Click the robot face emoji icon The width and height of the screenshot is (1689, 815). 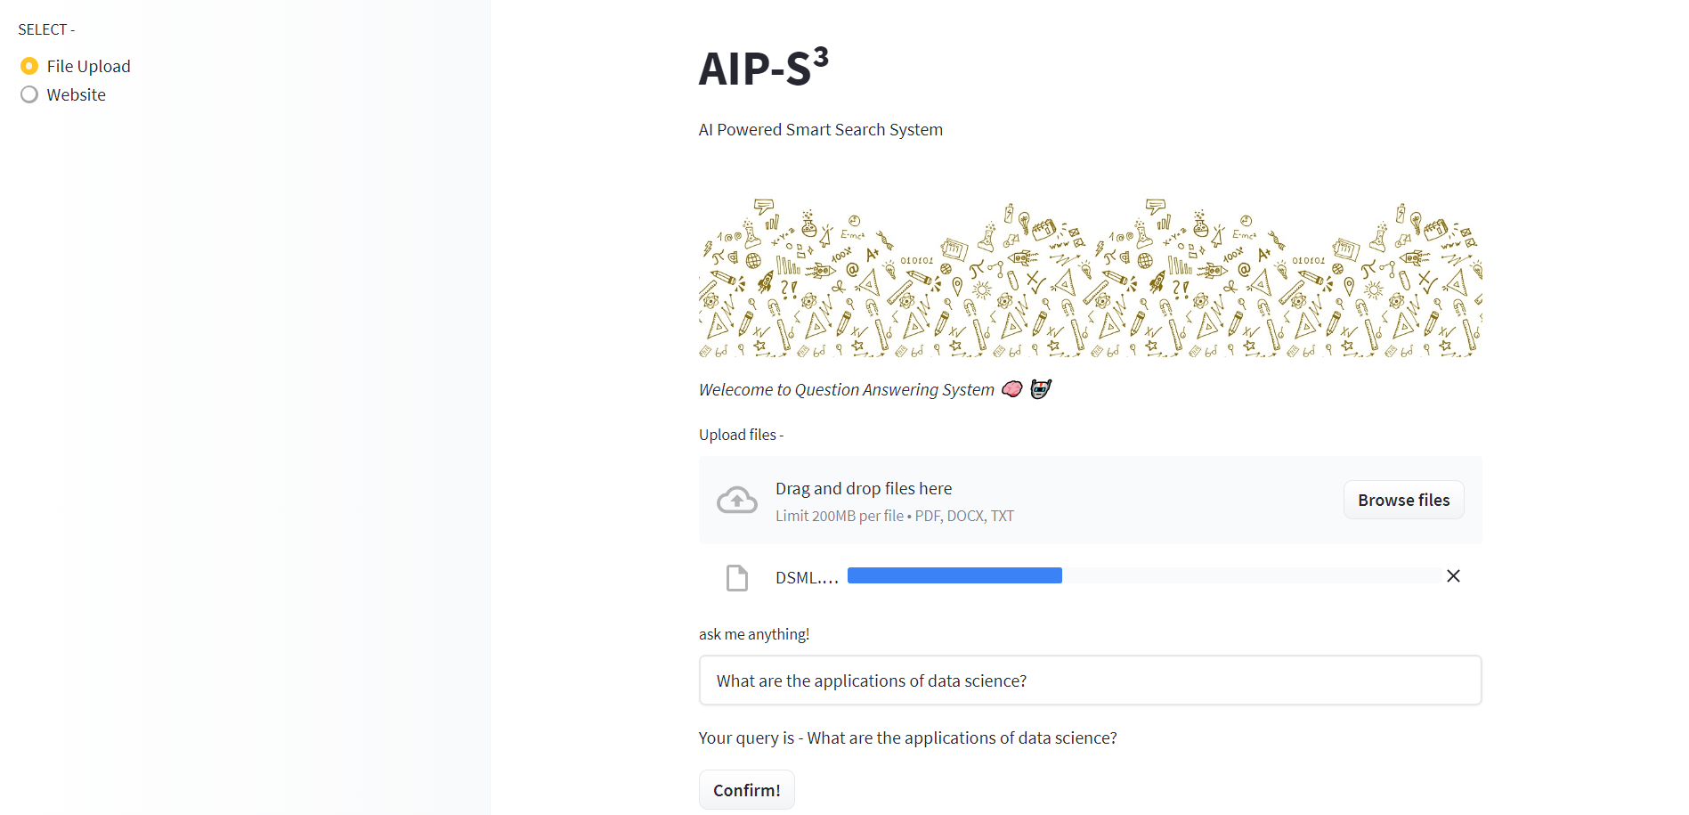click(x=1041, y=389)
